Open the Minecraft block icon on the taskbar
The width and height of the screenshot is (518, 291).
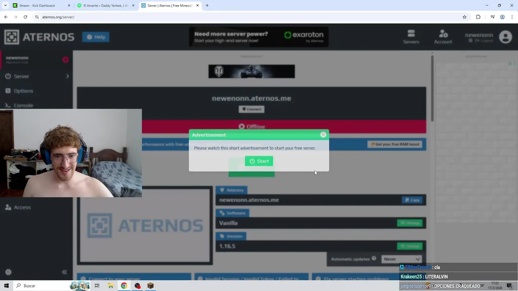tap(151, 286)
